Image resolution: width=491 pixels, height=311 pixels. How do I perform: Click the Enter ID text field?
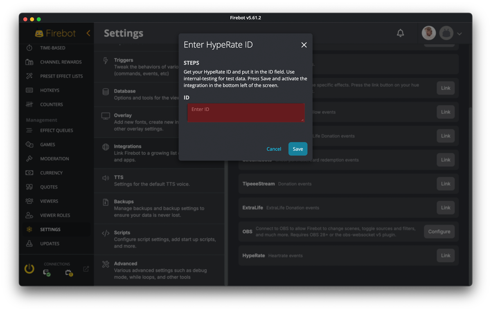(246, 112)
